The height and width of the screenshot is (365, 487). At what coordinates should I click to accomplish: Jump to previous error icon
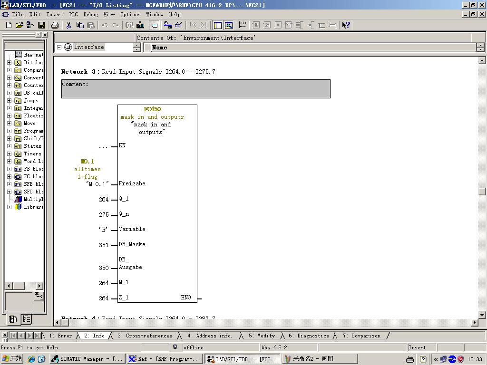(193, 25)
